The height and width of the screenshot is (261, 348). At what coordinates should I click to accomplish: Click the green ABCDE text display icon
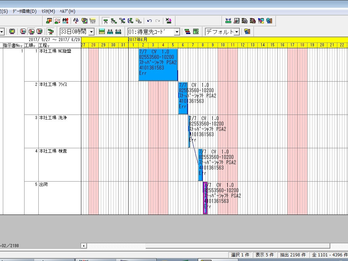pyautogui.click(x=196, y=32)
